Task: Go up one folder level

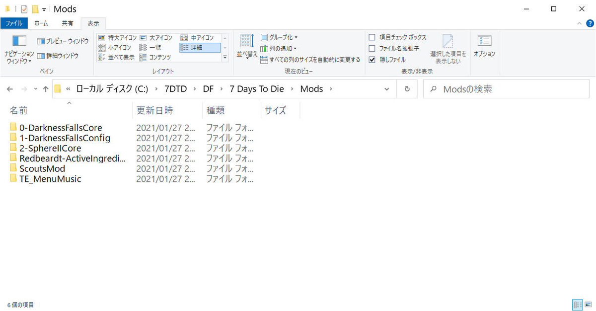Action: tap(46, 89)
